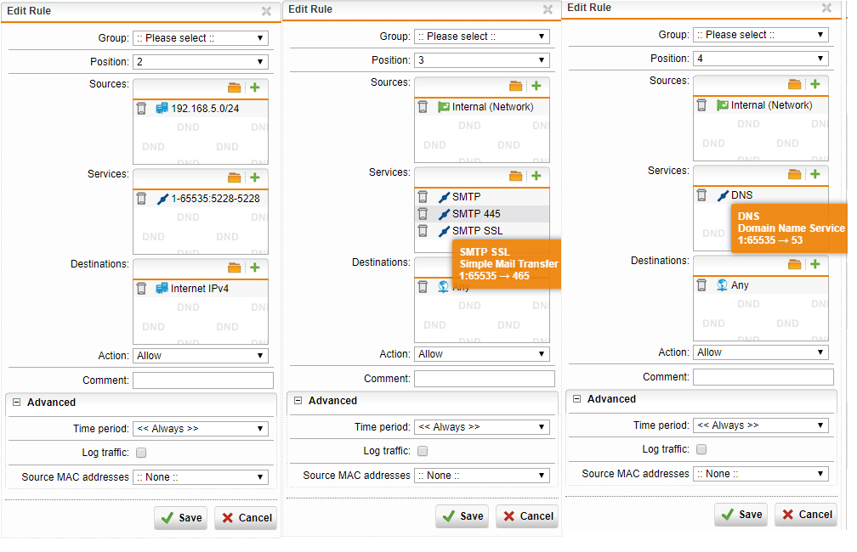
Task: Delete the 192.168.5.0/24 source entry
Action: tap(141, 109)
